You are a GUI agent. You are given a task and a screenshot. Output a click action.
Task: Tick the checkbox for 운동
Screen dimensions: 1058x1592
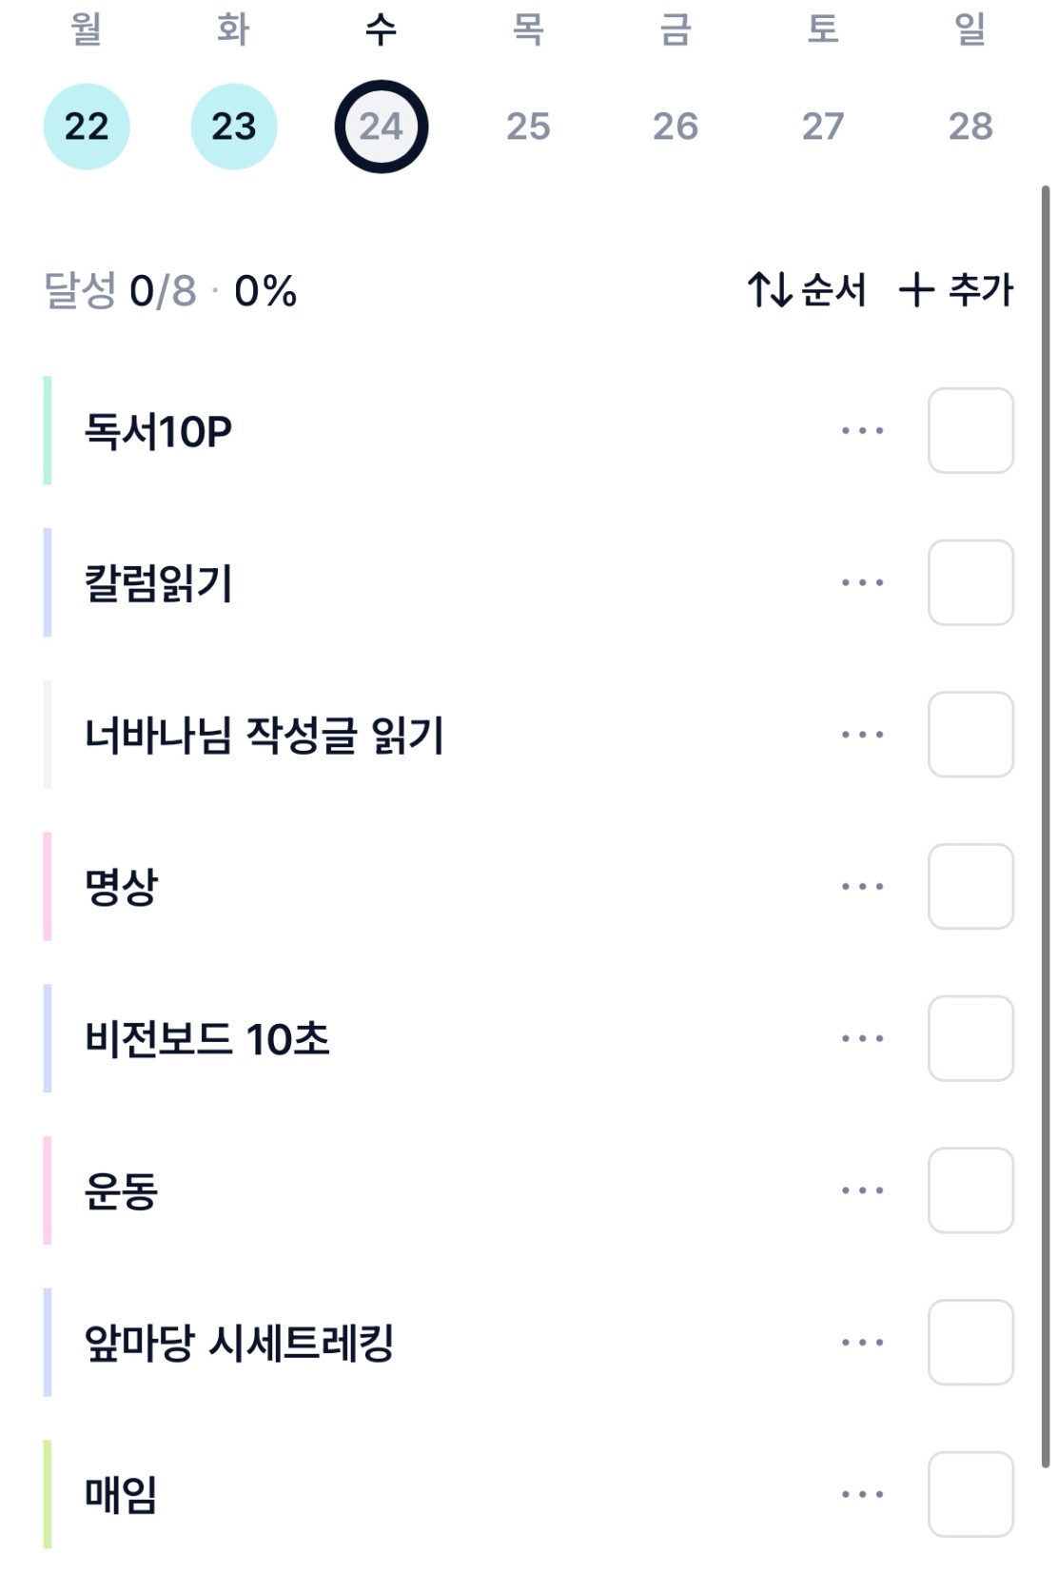point(970,1190)
